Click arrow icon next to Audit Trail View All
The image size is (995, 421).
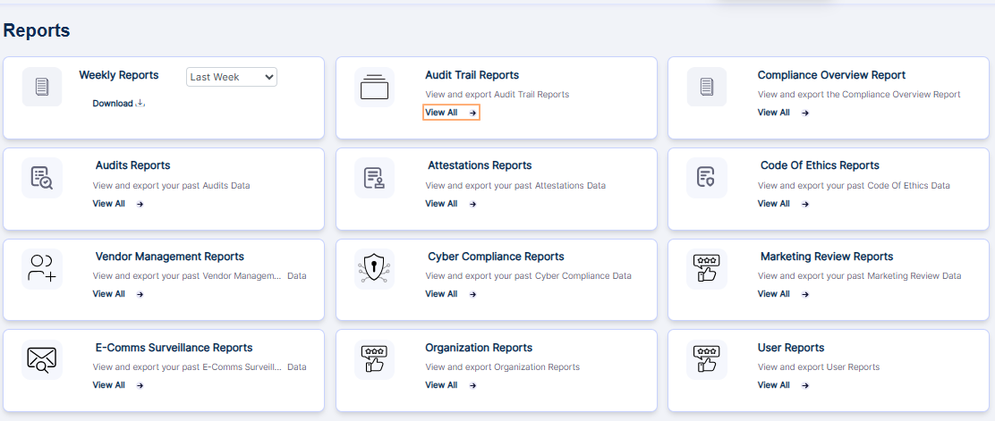point(472,113)
